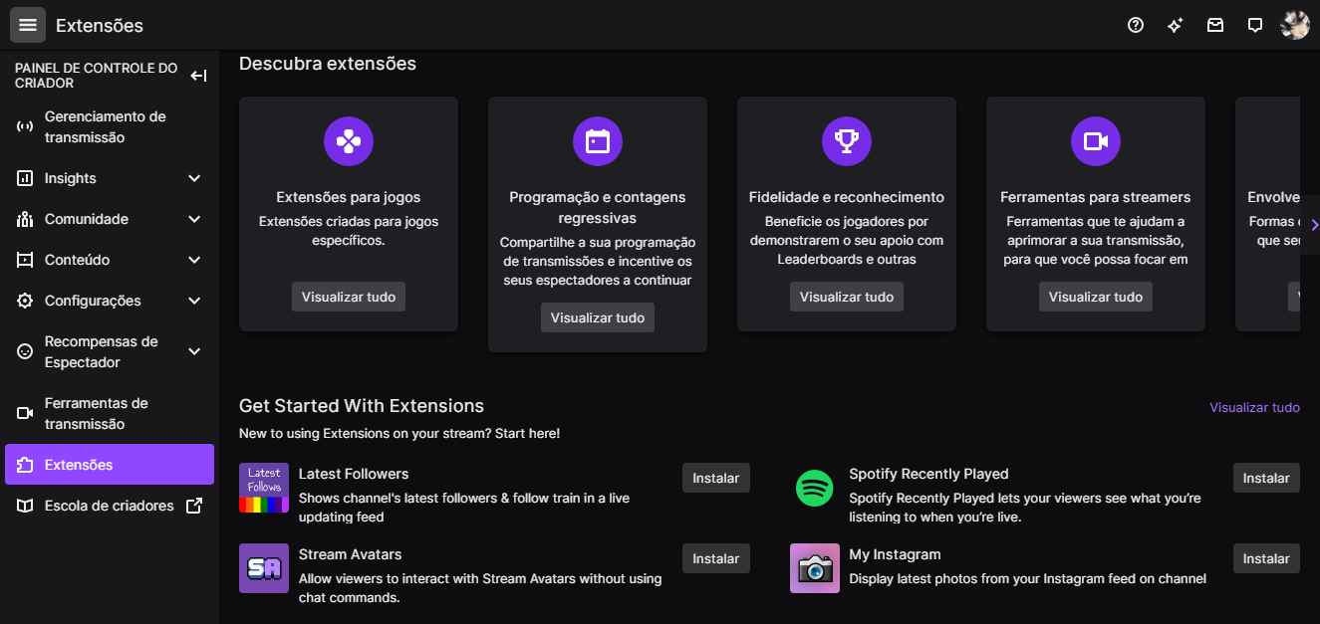Image resolution: width=1320 pixels, height=624 pixels.
Task: Open the hamburger menu icon
Action: [x=27, y=24]
